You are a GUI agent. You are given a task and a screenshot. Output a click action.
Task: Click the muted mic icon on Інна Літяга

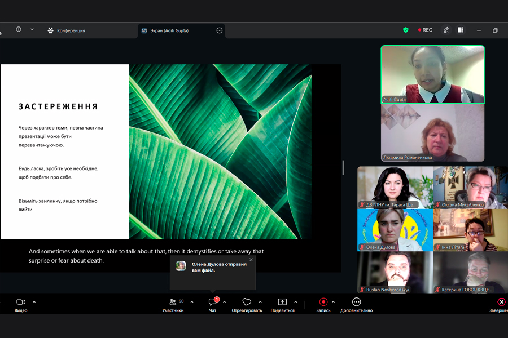(437, 247)
